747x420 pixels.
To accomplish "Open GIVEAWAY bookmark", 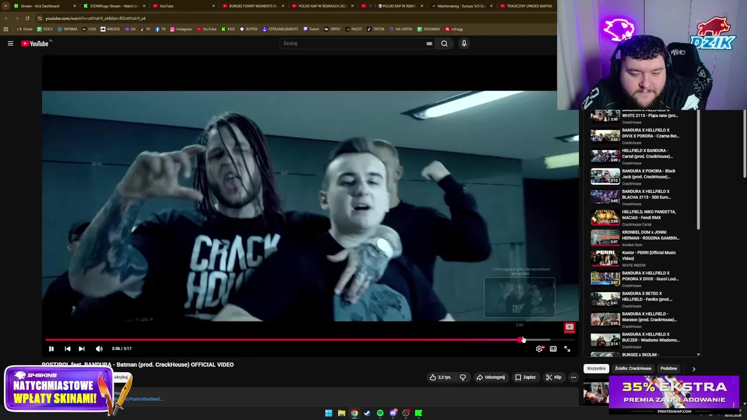I will tap(429, 29).
